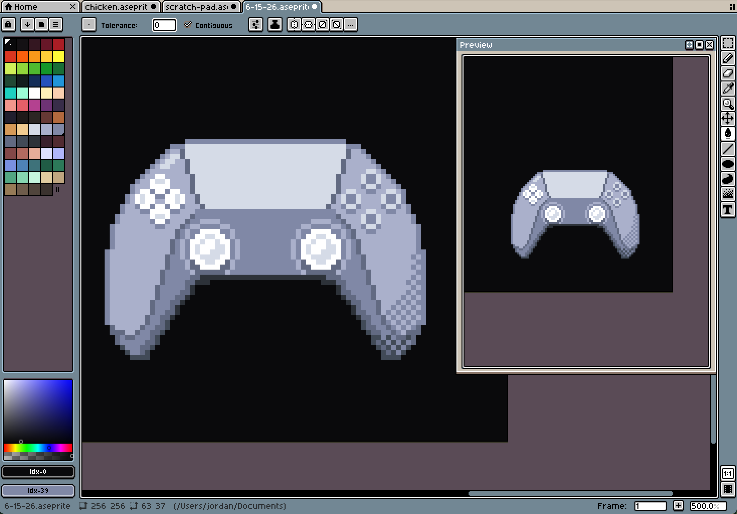Select the Pencil tool

727,58
